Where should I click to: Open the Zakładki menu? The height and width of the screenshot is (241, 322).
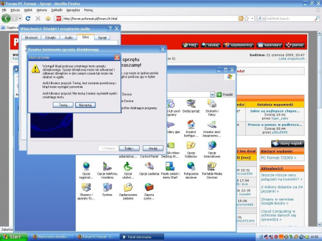click(x=57, y=10)
